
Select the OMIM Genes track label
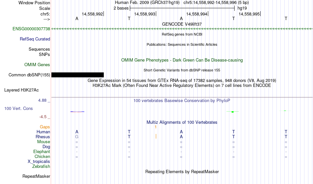click(37, 65)
